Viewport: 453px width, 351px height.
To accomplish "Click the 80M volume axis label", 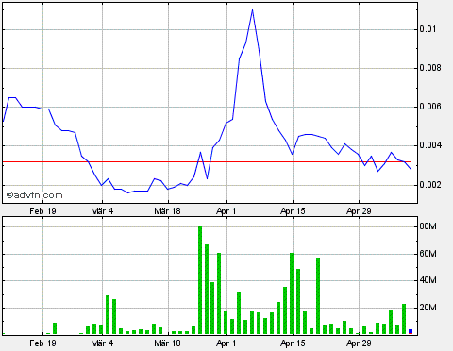I will click(428, 226).
